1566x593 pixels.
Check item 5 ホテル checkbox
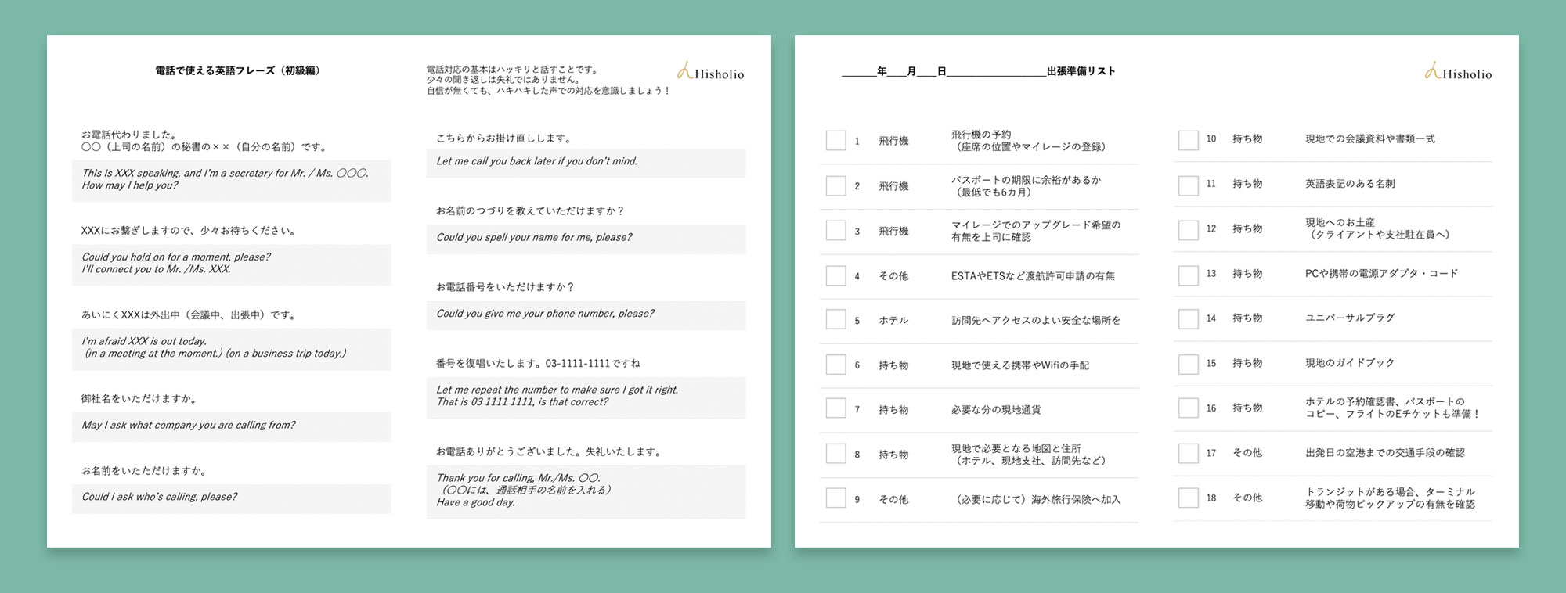pos(835,320)
